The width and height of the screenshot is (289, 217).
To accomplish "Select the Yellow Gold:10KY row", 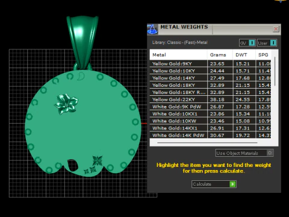I will (210, 71).
